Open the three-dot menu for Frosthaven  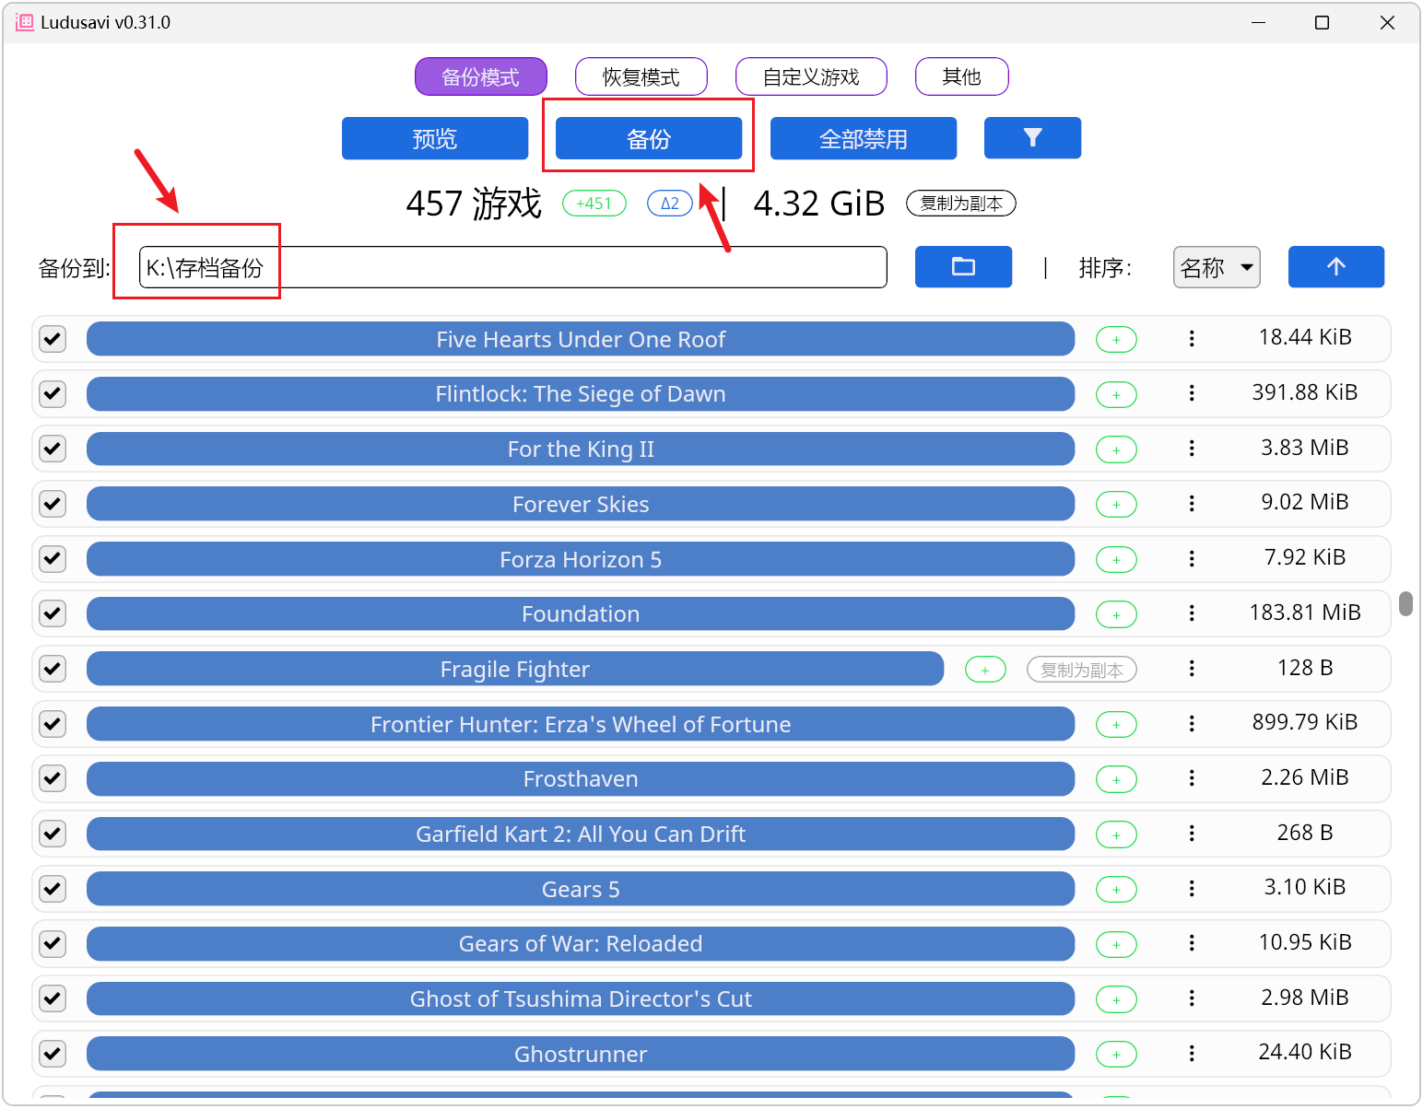pos(1192,778)
